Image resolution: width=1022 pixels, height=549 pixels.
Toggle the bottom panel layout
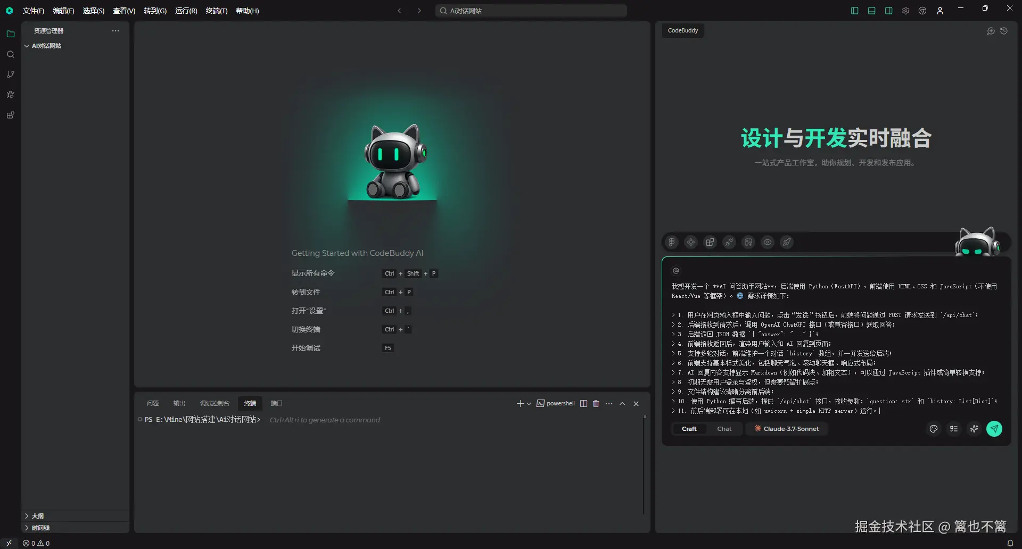(872, 11)
